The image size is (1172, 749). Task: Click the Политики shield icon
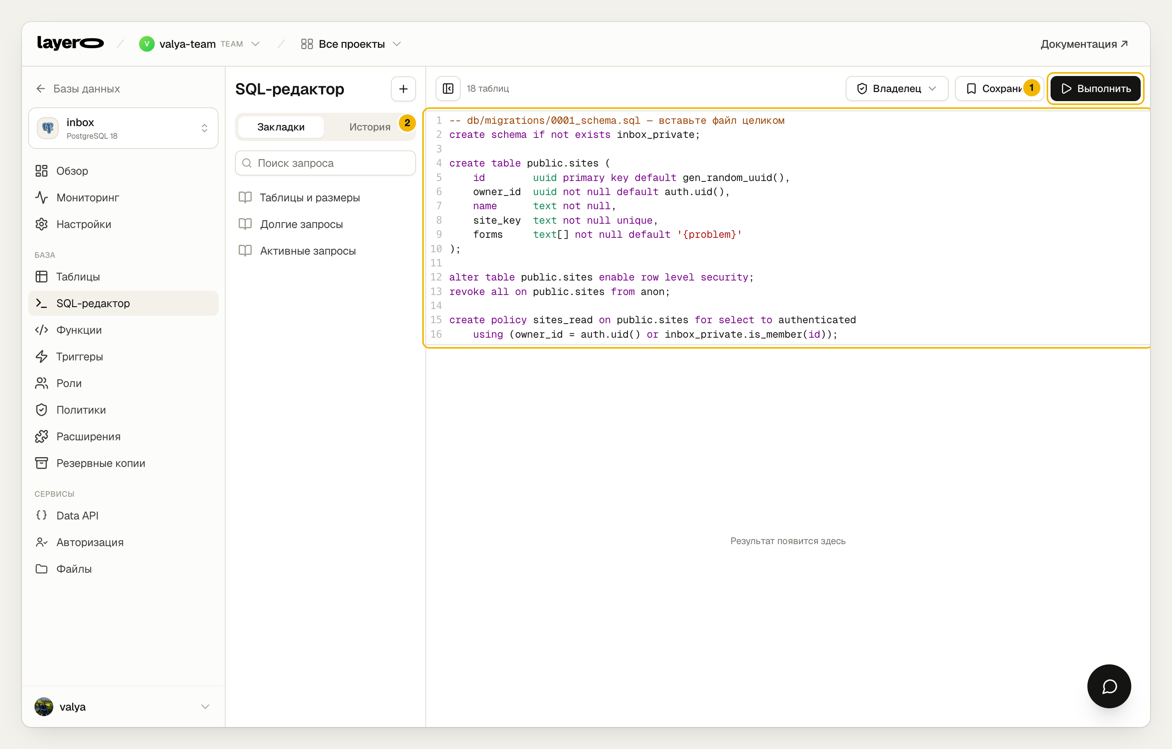[42, 410]
